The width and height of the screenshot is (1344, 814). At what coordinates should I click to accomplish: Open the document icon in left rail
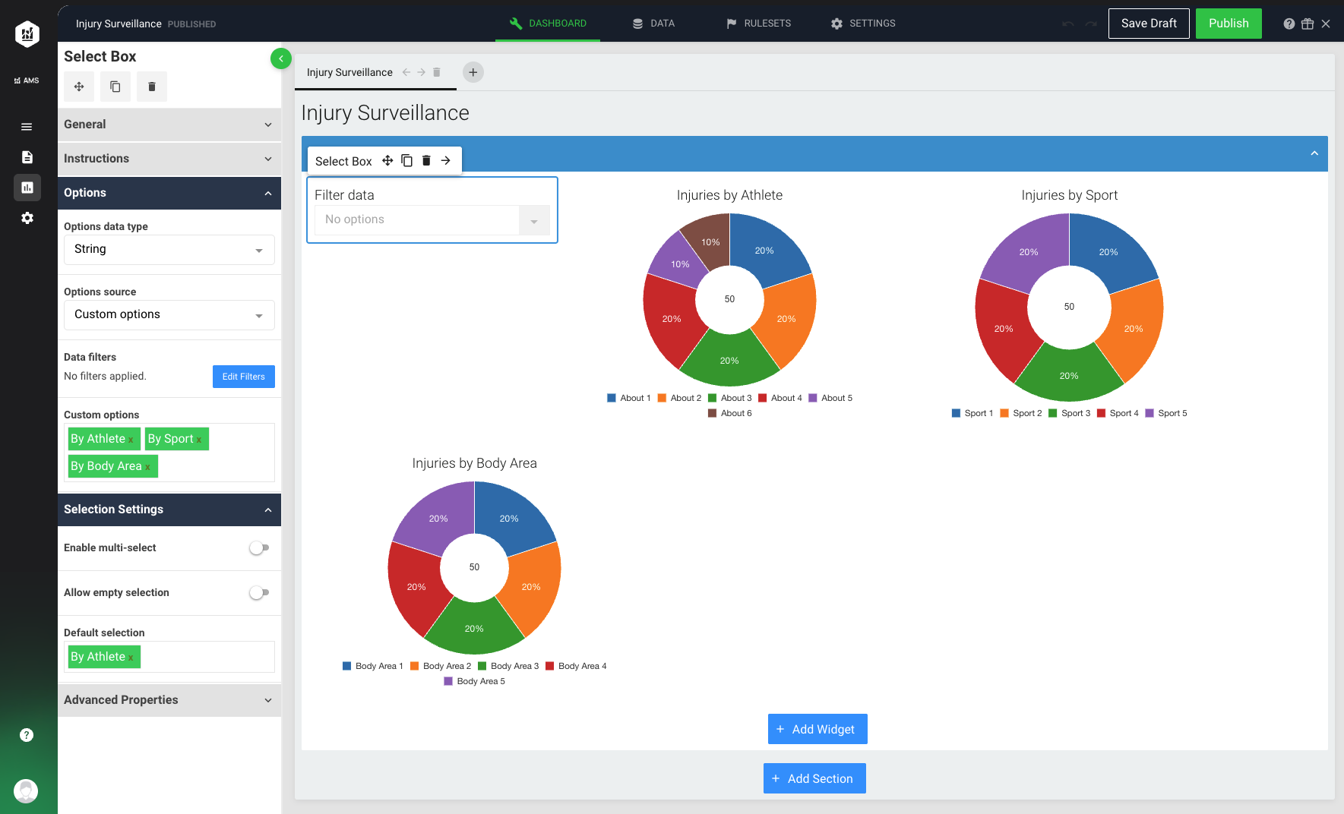click(27, 157)
